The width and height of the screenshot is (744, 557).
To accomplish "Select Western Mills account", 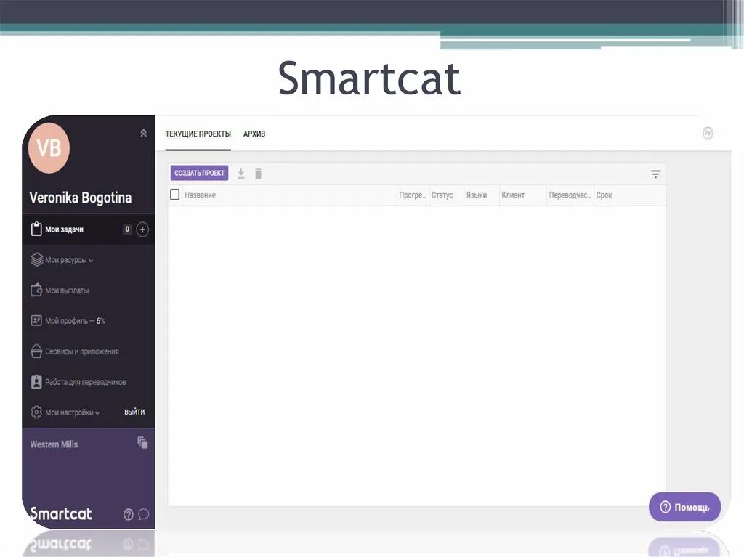I will coord(54,444).
